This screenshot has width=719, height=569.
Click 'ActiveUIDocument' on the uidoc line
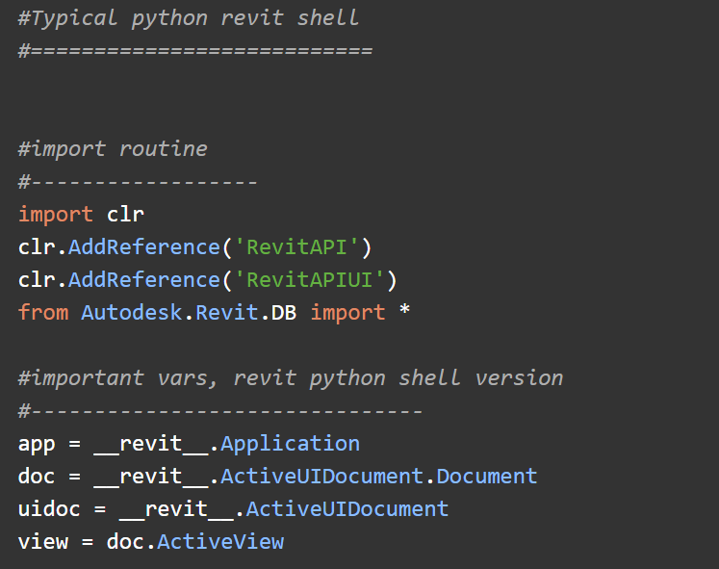click(347, 508)
